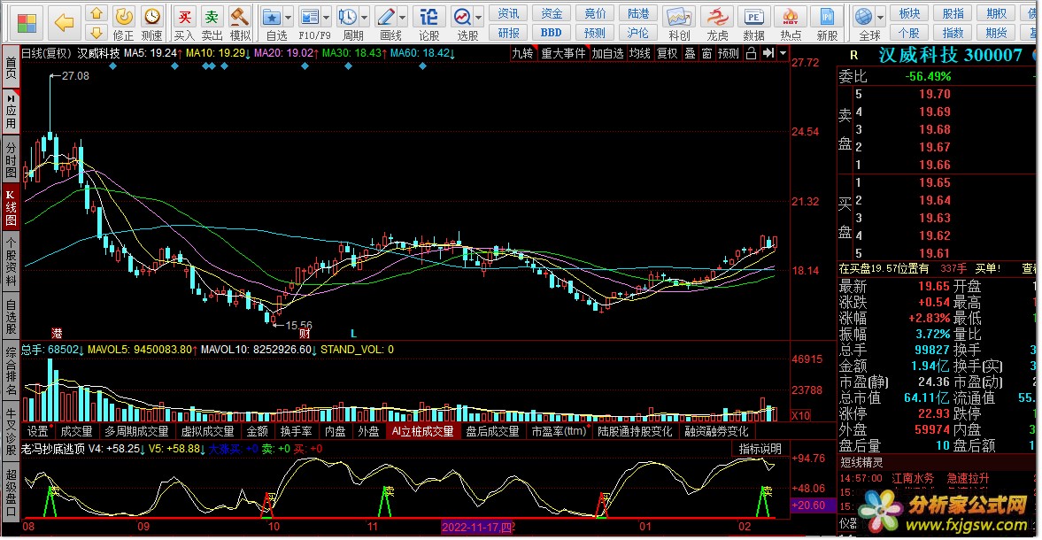The height and width of the screenshot is (540, 1042).
Task: Click the 2022-11-17 date marker
Action: pos(477,528)
